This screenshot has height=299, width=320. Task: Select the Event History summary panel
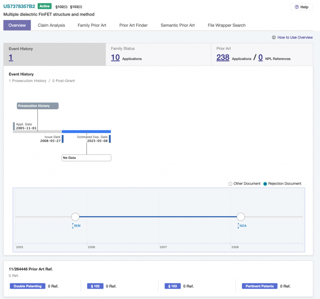(x=54, y=54)
